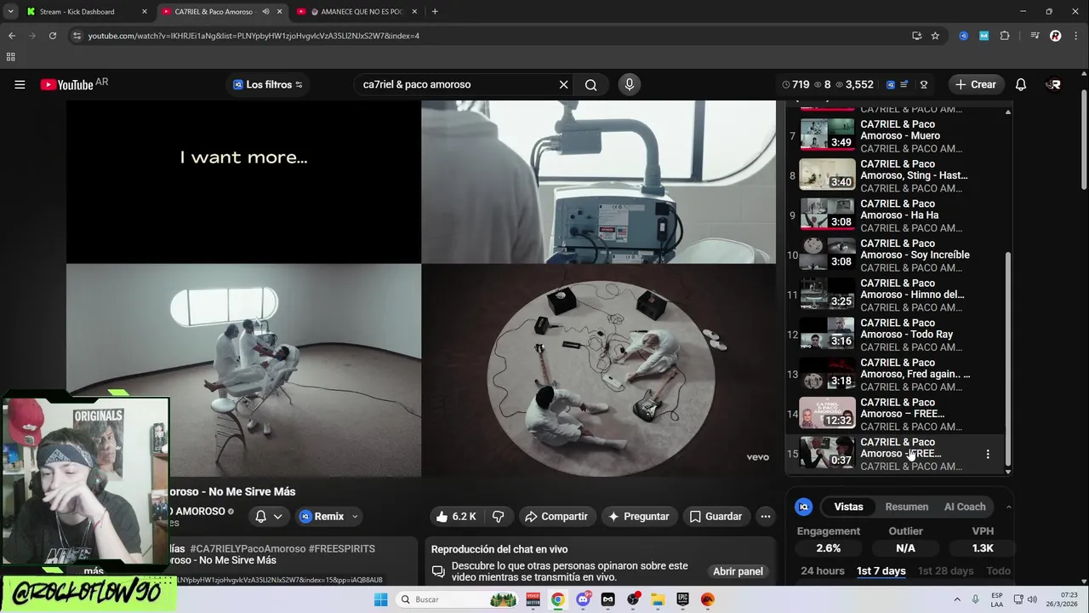Select the 1st 28 days range
The height and width of the screenshot is (613, 1089).
tap(945, 570)
